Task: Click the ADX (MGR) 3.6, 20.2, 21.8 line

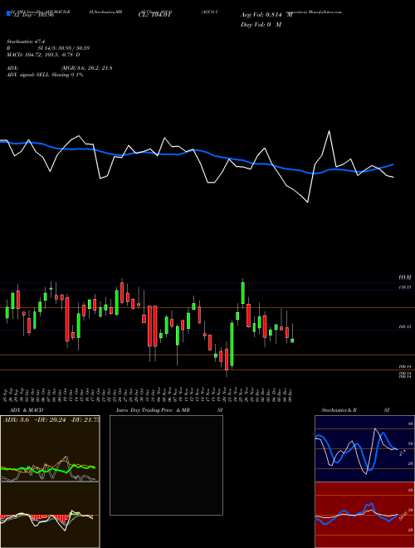Action: 59,68
